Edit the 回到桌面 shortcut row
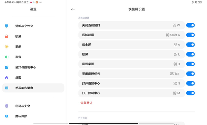This screenshot has height=125, width=207. click(132, 64)
